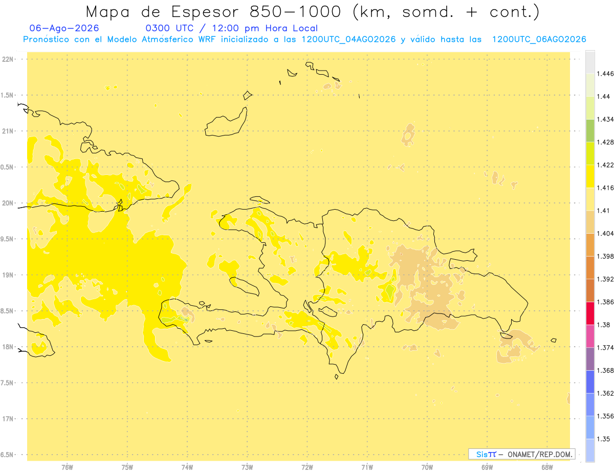Click the 18N latitude axis label
Viewport: 614px width, 474px height.
point(8,347)
